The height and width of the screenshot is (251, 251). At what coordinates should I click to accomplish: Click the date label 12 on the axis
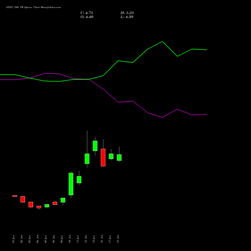point(86,239)
